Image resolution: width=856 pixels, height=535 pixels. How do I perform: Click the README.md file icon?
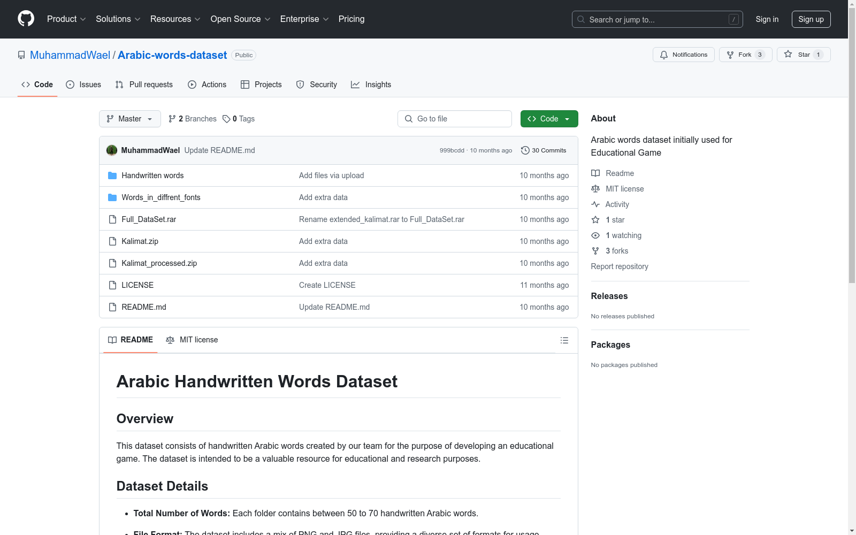pyautogui.click(x=112, y=307)
